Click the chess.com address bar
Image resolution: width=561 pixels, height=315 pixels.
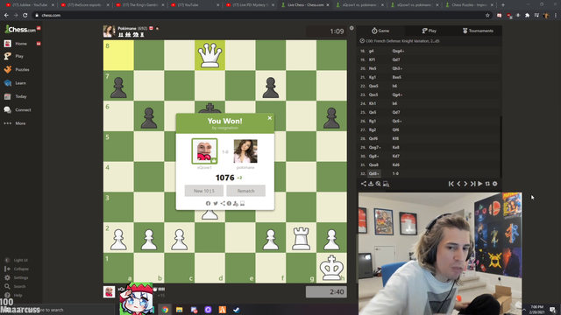pyautogui.click(x=261, y=16)
